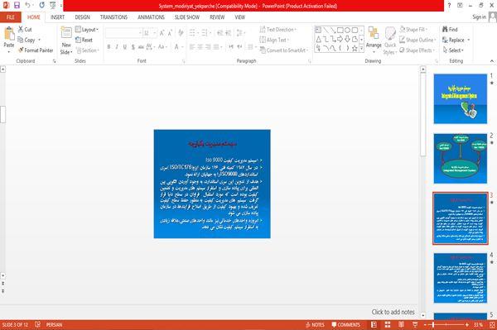Cut the selection
The image size is (497, 330).
(x=25, y=30)
